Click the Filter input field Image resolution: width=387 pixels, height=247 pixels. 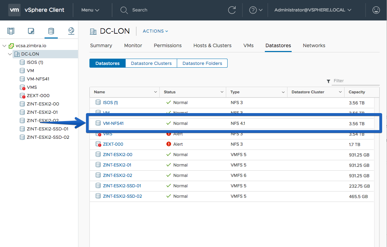coord(355,81)
